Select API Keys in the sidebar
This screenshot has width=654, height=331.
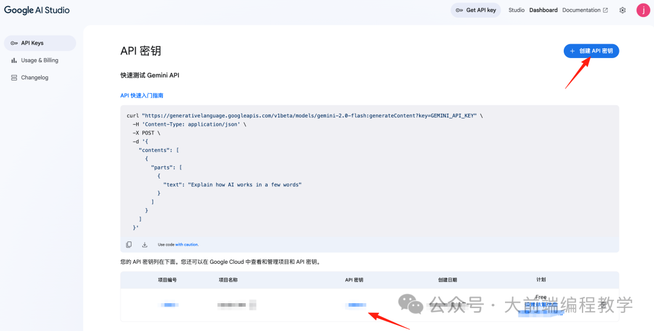click(40, 43)
